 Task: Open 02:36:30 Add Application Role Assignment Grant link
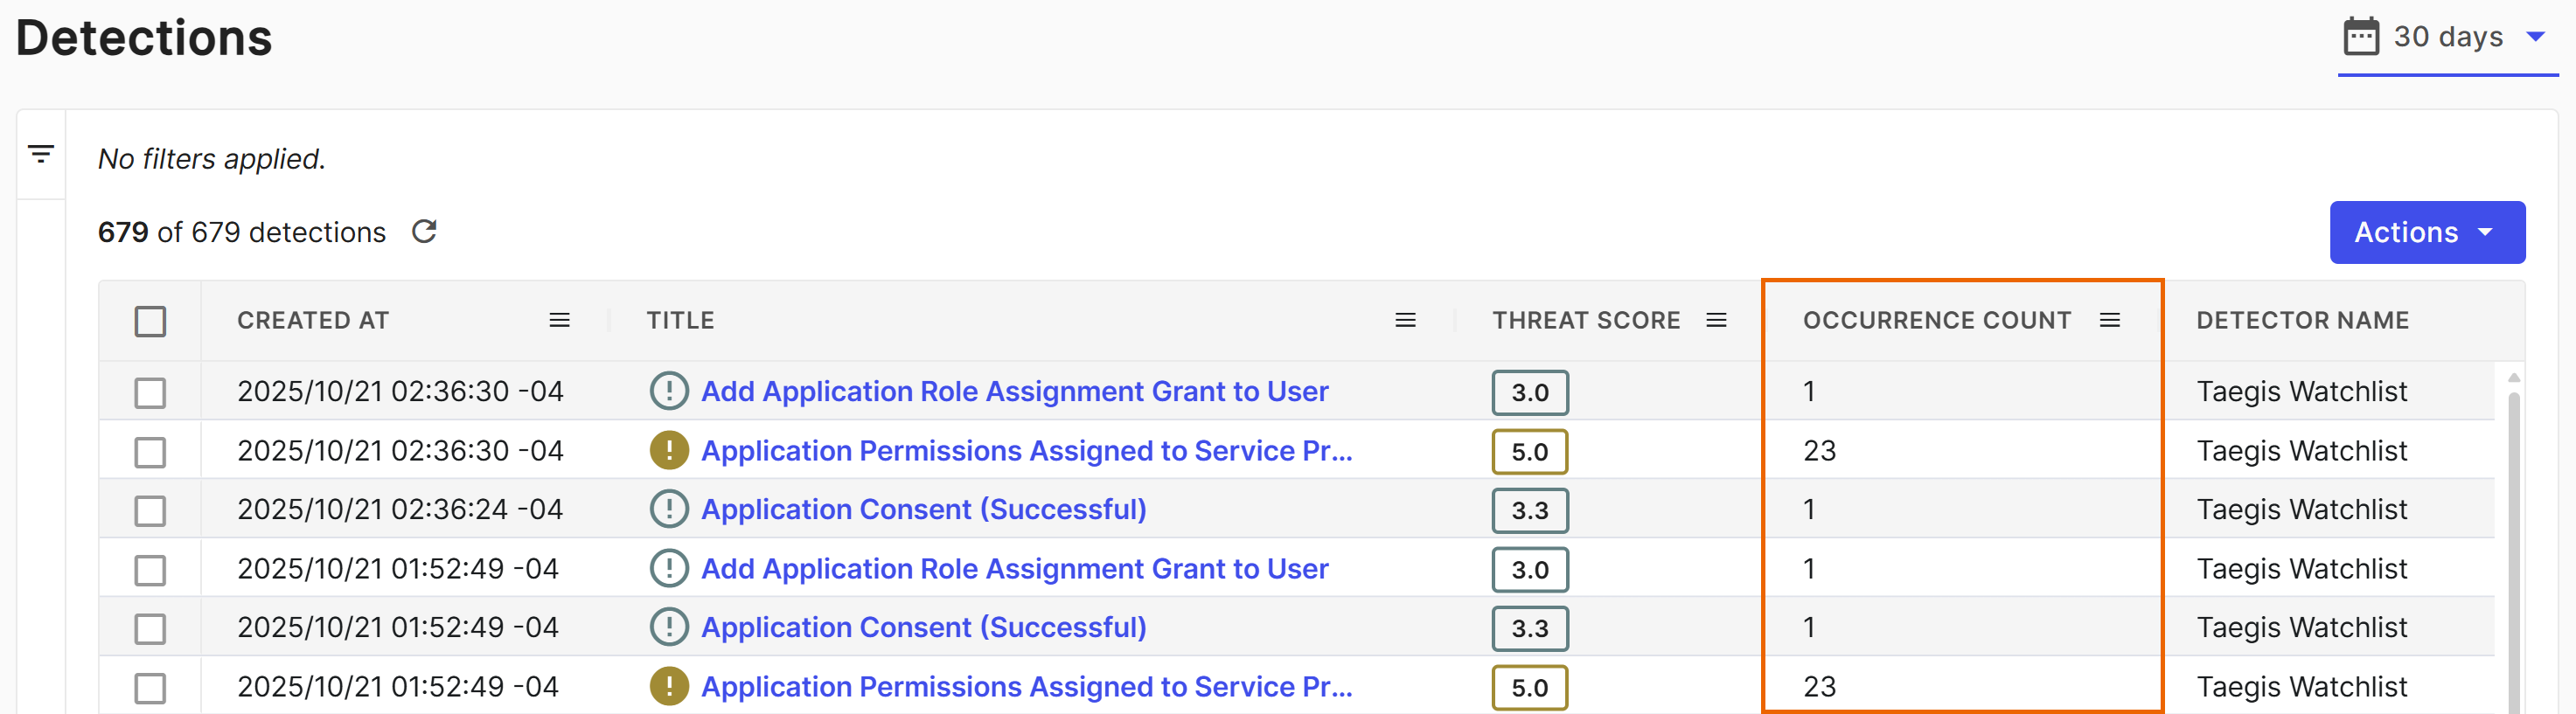1014,391
